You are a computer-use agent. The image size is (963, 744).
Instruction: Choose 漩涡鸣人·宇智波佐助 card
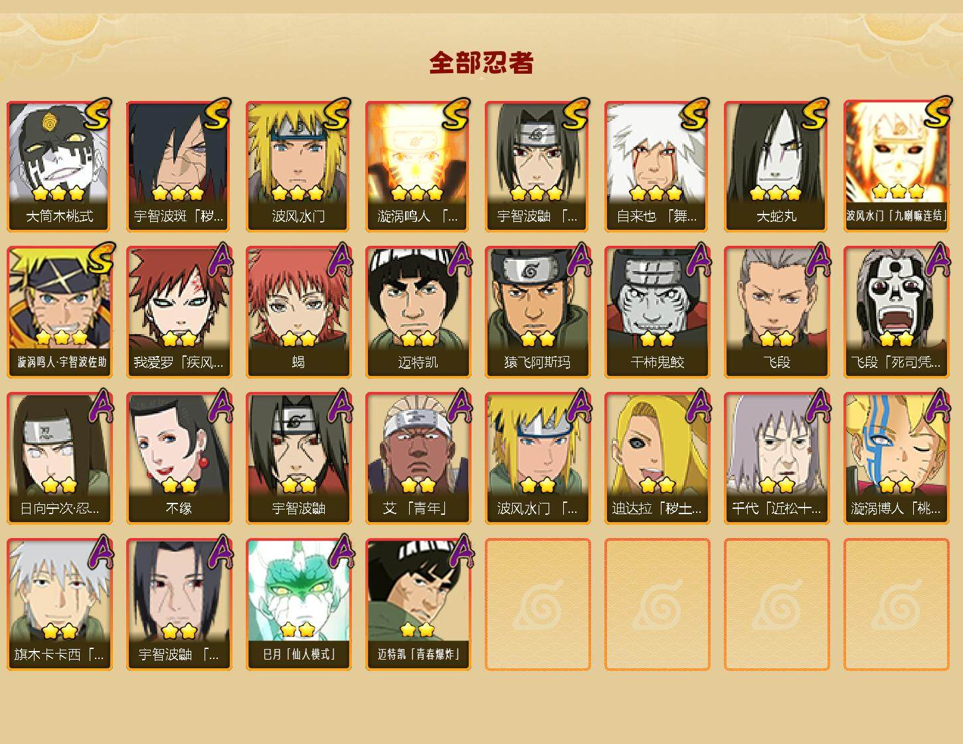point(59,312)
